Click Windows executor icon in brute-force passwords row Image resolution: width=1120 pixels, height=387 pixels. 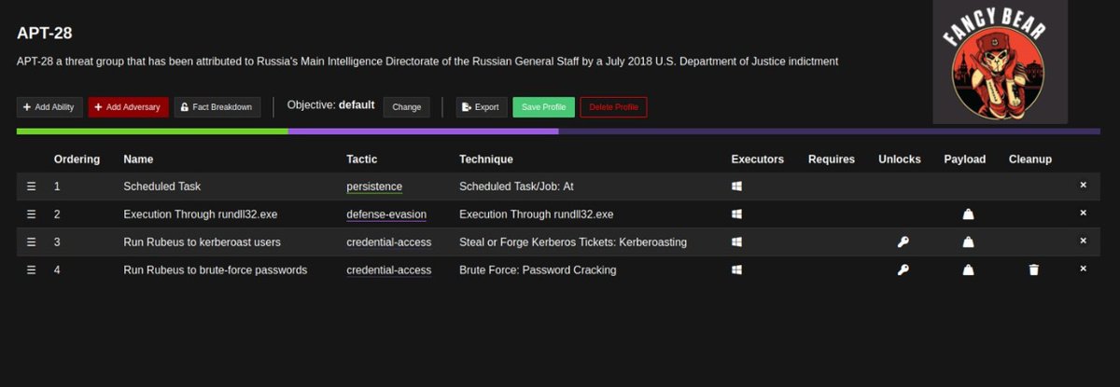736,270
